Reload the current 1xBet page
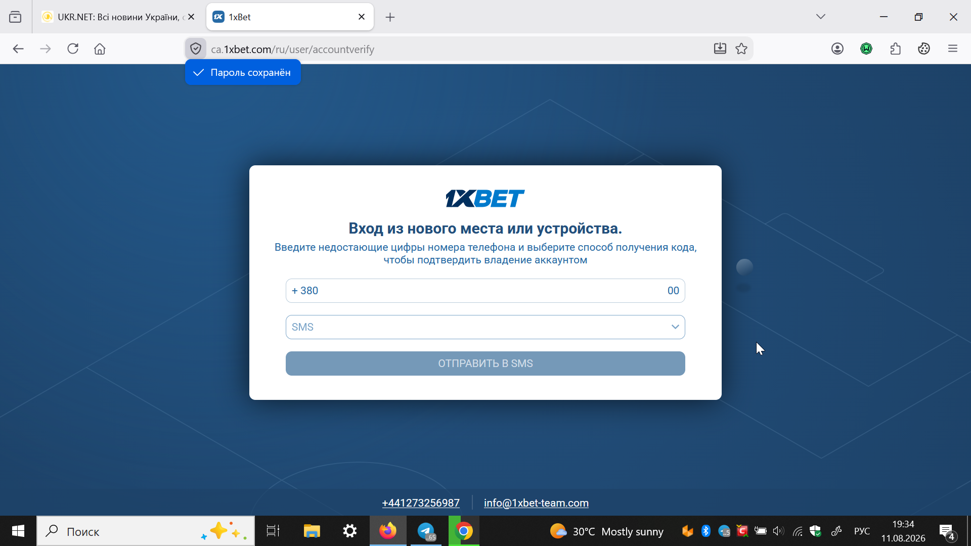Viewport: 971px width, 546px height. click(73, 49)
